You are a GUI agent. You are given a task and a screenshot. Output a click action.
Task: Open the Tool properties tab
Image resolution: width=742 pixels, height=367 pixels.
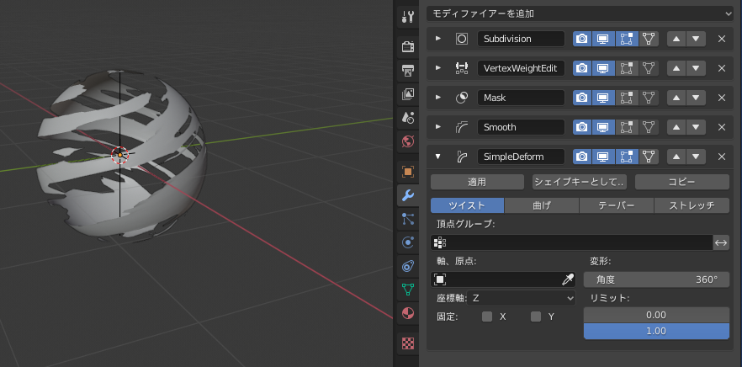click(407, 17)
